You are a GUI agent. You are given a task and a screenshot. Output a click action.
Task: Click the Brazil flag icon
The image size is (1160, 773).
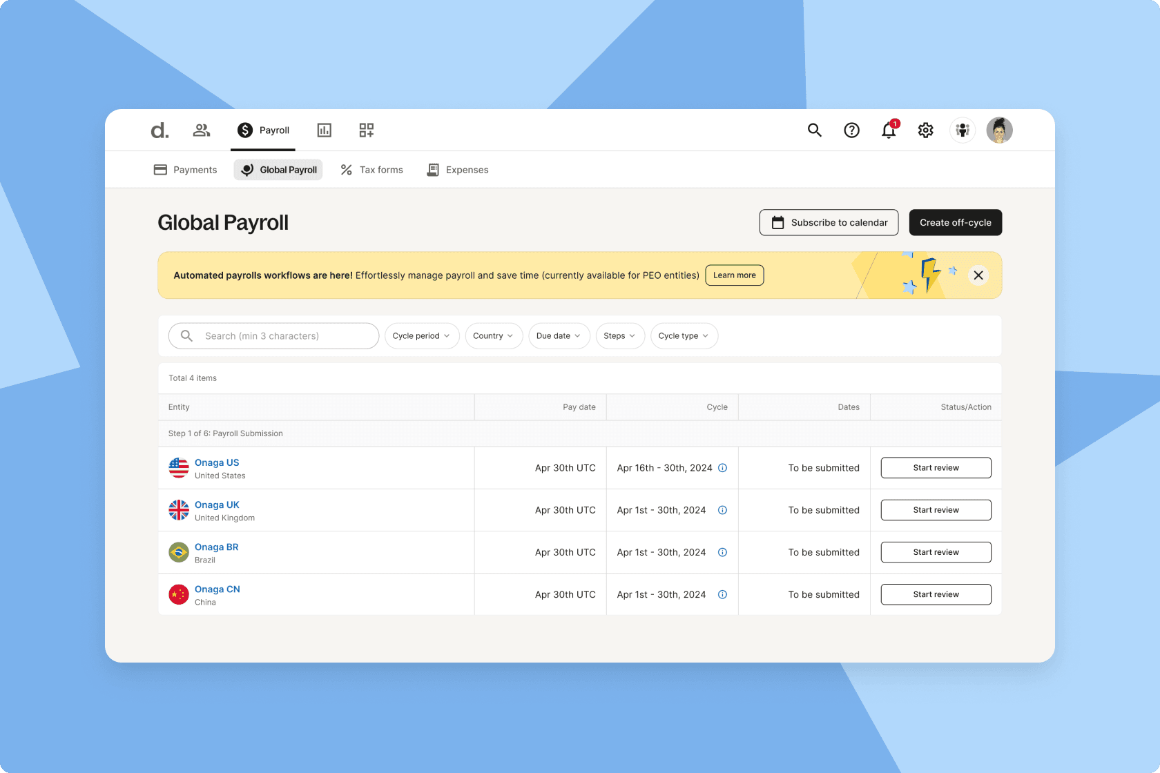click(179, 552)
